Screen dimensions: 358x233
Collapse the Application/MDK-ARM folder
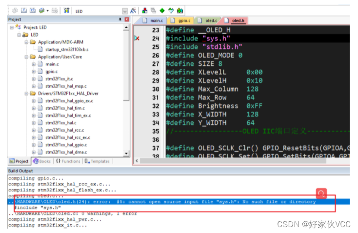(x=26, y=42)
